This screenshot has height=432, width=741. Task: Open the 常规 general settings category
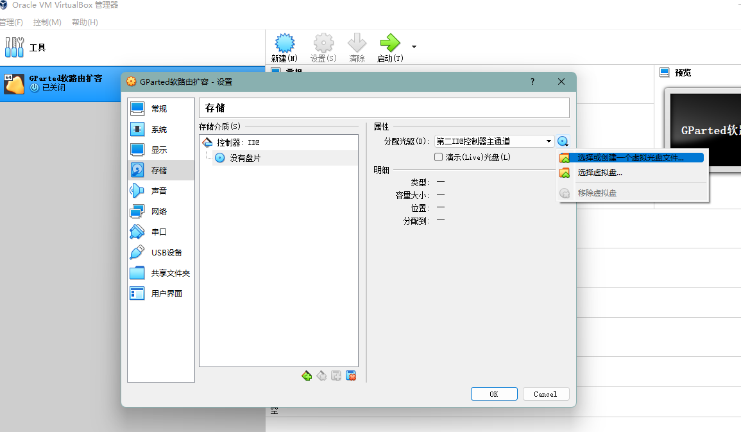point(160,108)
